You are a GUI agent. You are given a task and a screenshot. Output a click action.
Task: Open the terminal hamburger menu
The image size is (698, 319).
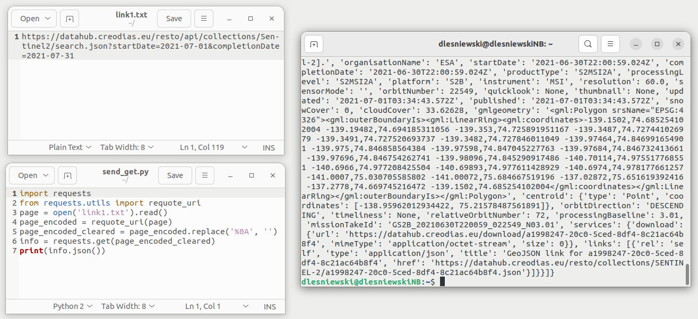click(611, 44)
